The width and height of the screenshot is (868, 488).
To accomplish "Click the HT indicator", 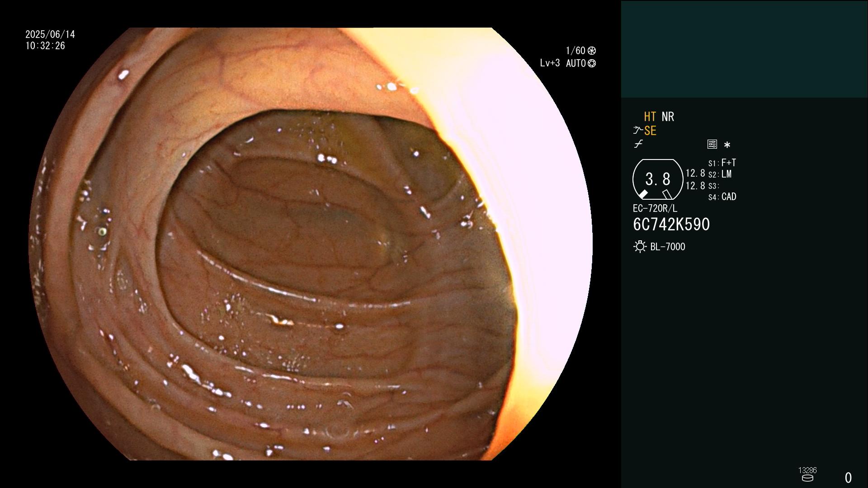I will point(650,117).
